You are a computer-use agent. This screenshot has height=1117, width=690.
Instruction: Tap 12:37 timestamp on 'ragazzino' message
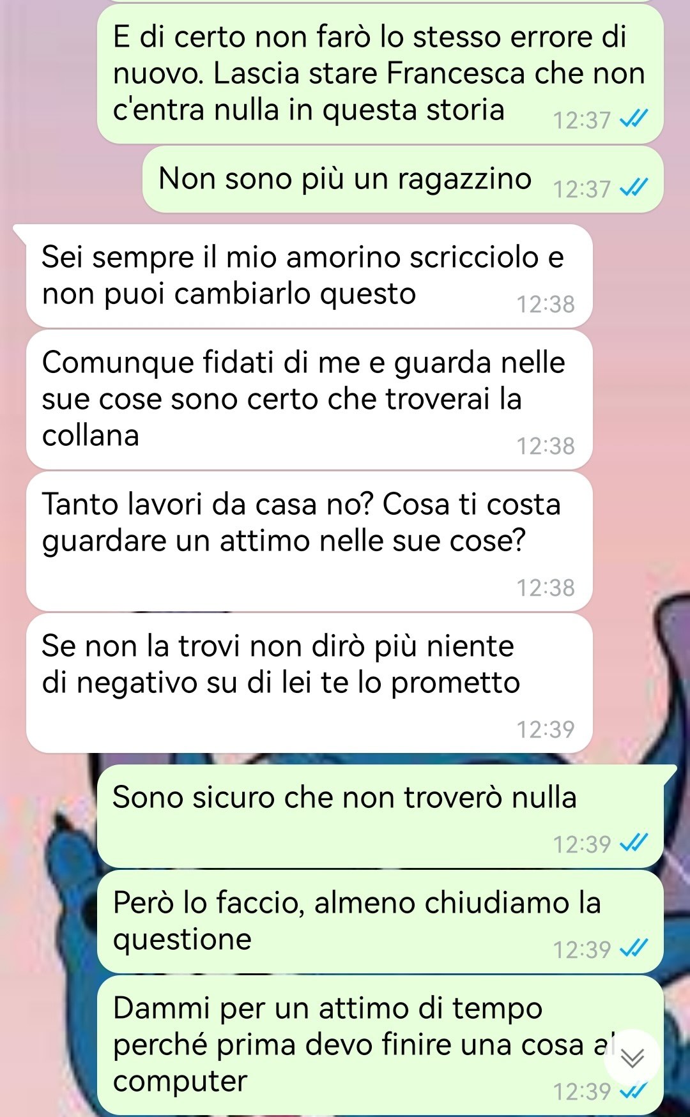tap(582, 189)
